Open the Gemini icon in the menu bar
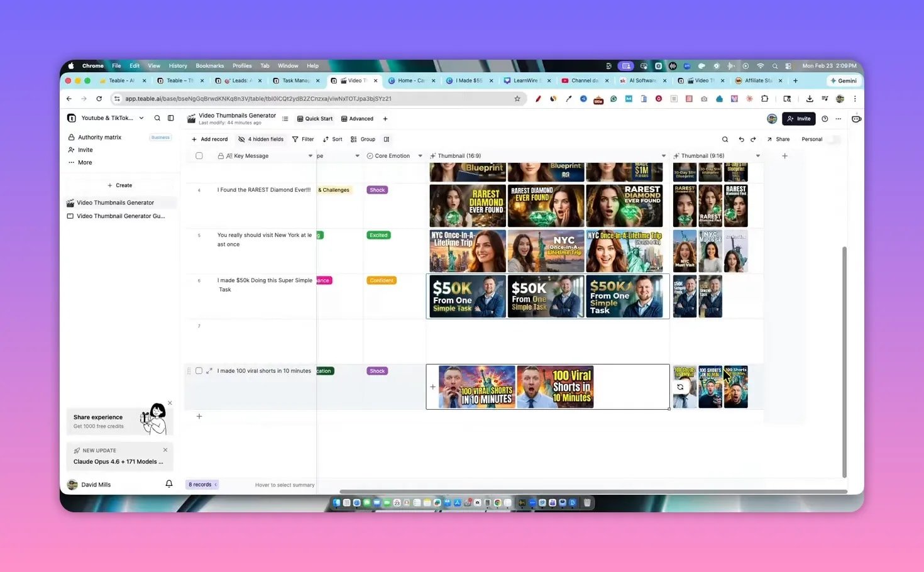 (x=844, y=80)
